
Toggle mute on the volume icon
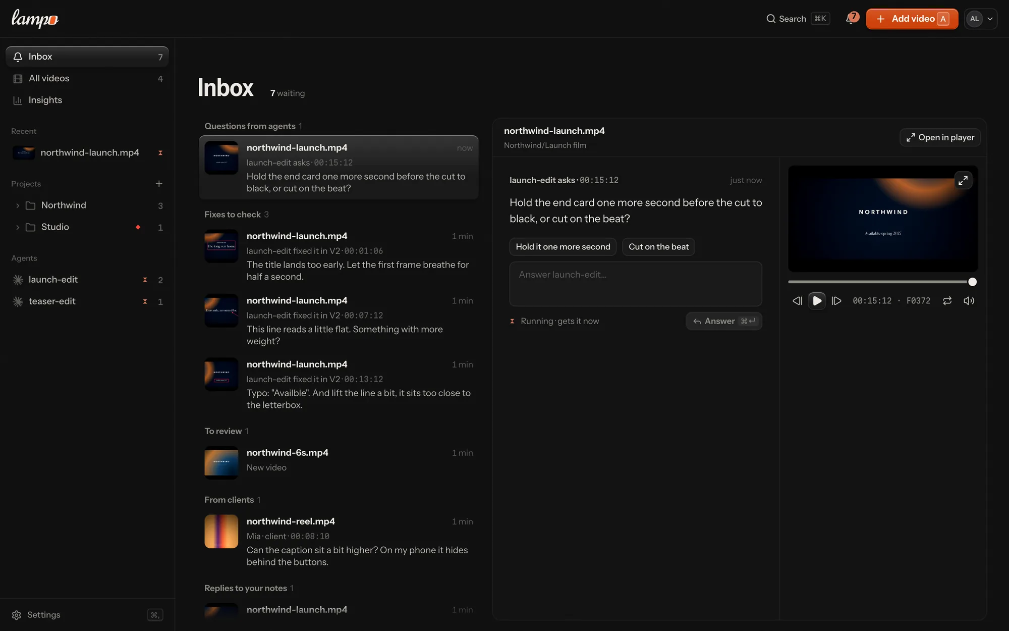(969, 301)
